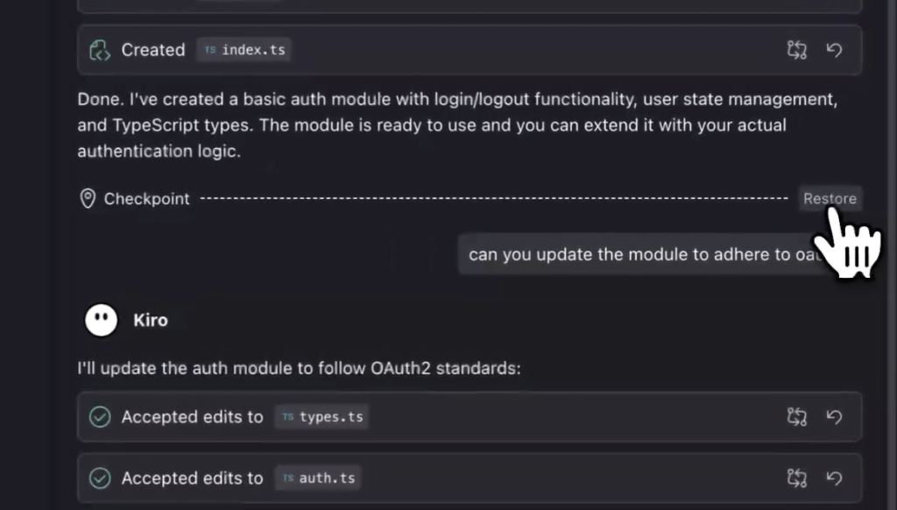Click the accepted checkmark on auth.ts row

click(x=100, y=478)
